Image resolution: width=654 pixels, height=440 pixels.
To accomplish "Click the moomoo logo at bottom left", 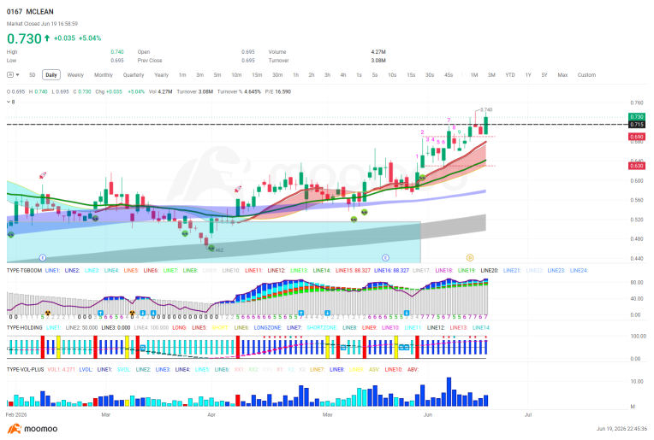I will pyautogui.click(x=33, y=429).
